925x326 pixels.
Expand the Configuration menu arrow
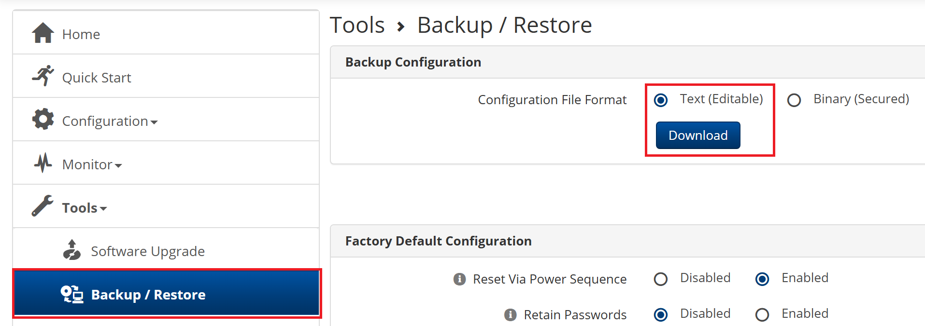pyautogui.click(x=154, y=122)
